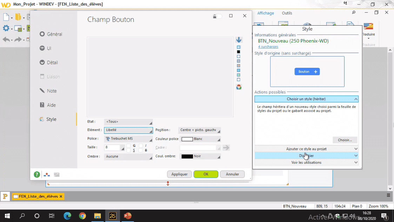Open the Couleur police Blanc color picker
Image resolution: width=394 pixels, height=222 pixels.
coord(200,139)
